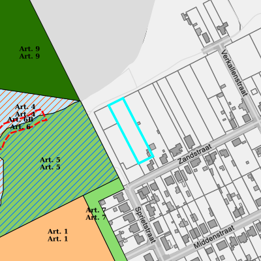Click the Zandstraat street label
Image resolution: width=261 pixels, height=261 pixels.
(194, 154)
